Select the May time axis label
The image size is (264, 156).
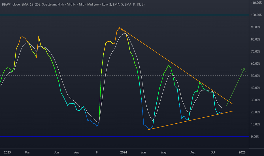click(164, 152)
